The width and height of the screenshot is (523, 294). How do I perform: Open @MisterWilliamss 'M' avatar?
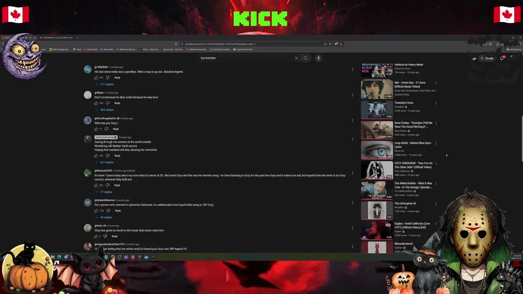pos(87,203)
